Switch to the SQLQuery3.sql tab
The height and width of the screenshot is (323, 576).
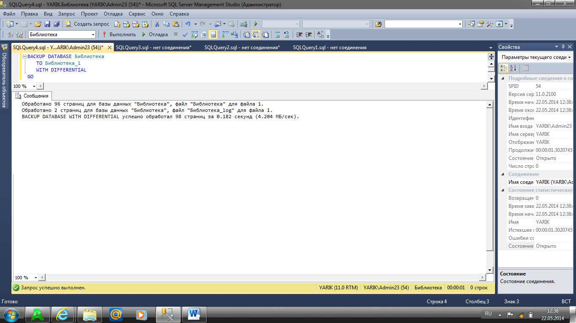click(153, 48)
